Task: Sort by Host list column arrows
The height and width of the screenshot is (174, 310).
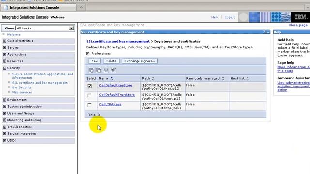Action: coord(248,78)
